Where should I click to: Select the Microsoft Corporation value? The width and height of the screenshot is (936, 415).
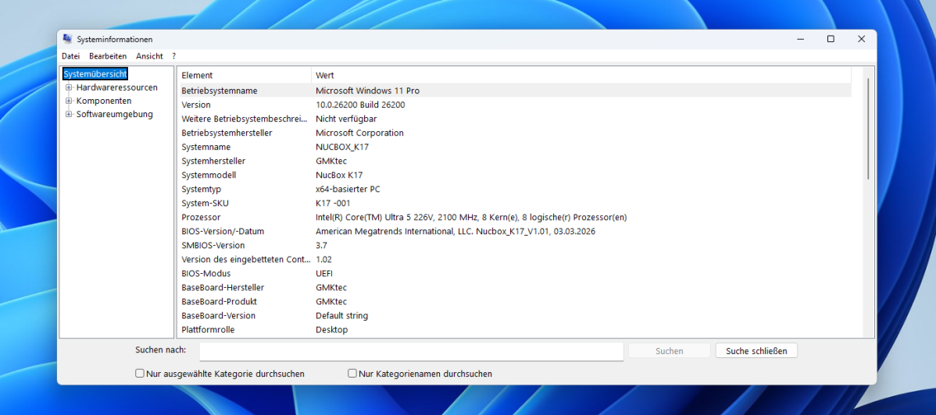coord(359,133)
